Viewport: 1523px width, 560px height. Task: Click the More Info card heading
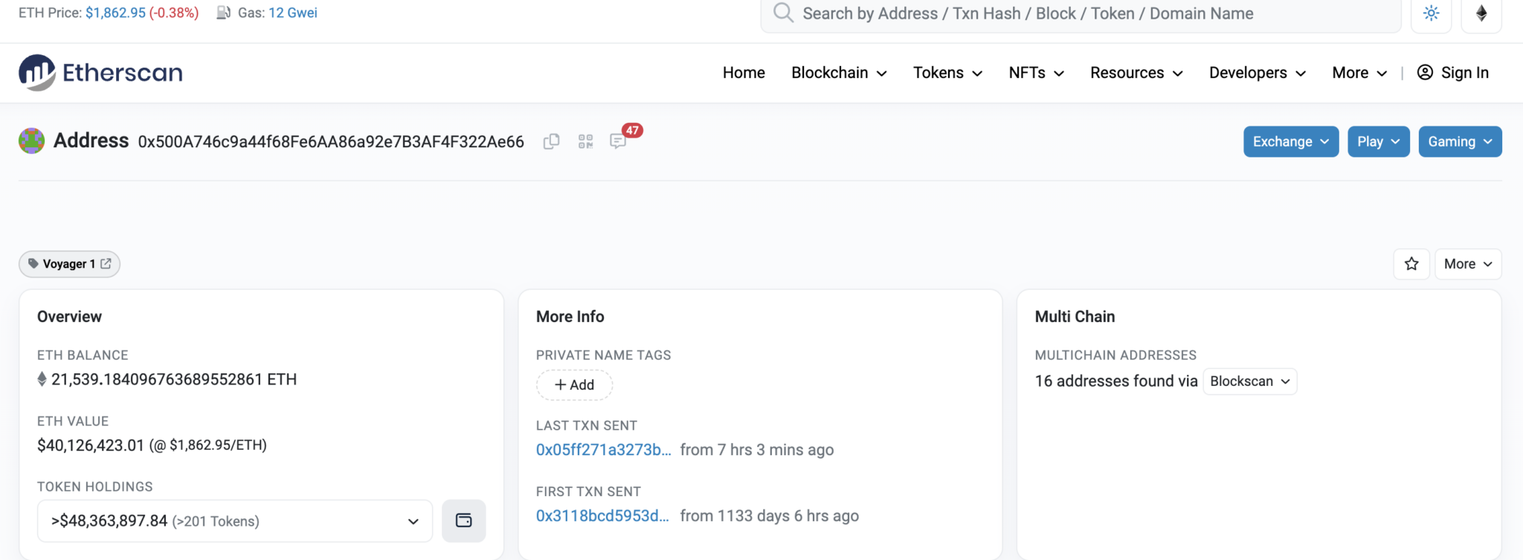pos(570,316)
